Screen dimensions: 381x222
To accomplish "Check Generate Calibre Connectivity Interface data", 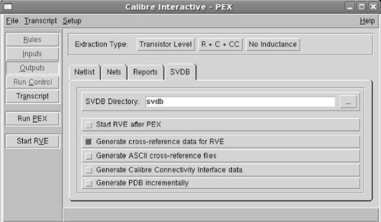I will pyautogui.click(x=89, y=170).
